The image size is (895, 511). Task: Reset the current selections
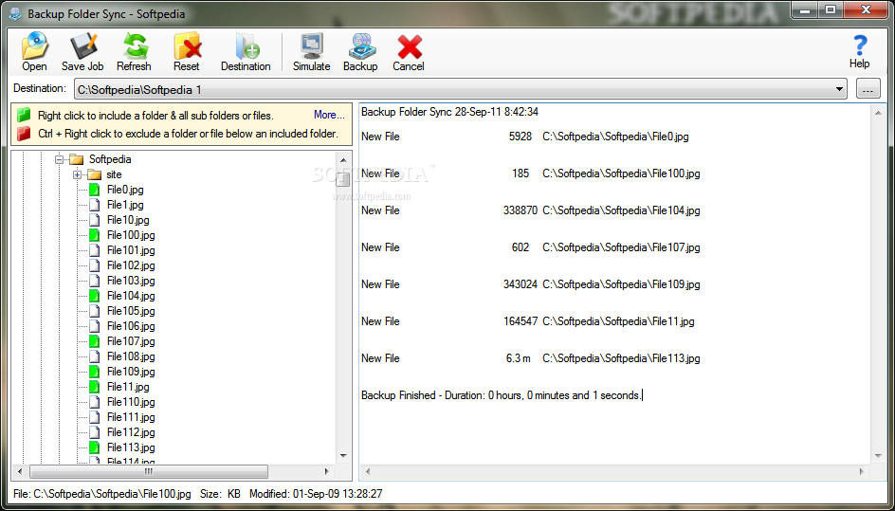[x=187, y=52]
